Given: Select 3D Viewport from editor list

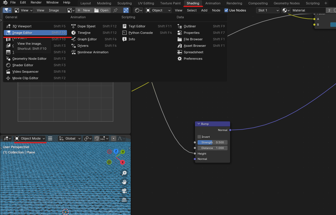Looking at the screenshot, I should [35, 26].
